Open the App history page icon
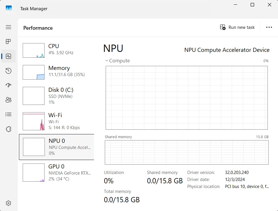 pos(8,71)
